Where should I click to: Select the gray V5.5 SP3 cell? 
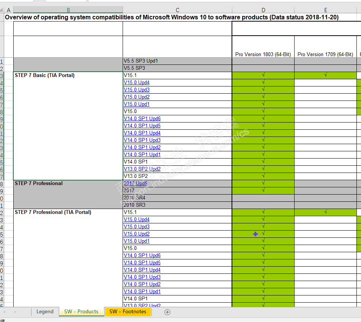pyautogui.click(x=177, y=68)
